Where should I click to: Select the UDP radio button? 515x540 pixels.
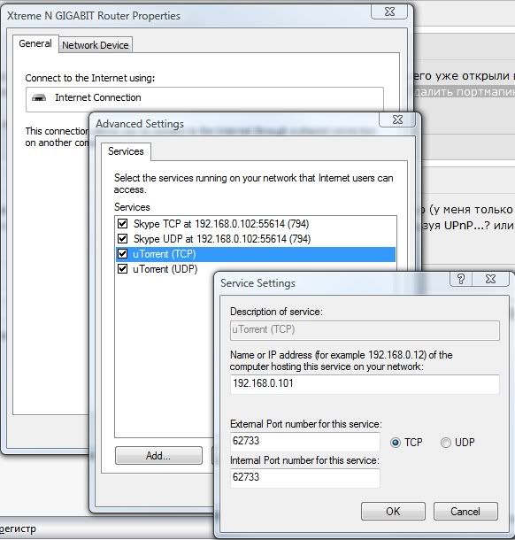(446, 443)
